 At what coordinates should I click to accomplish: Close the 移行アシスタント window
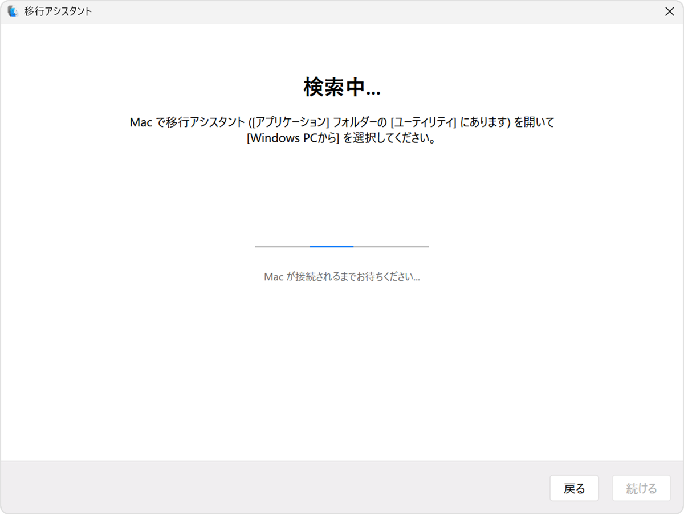(670, 11)
